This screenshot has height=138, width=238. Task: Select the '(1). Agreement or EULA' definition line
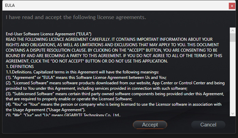point(86,77)
